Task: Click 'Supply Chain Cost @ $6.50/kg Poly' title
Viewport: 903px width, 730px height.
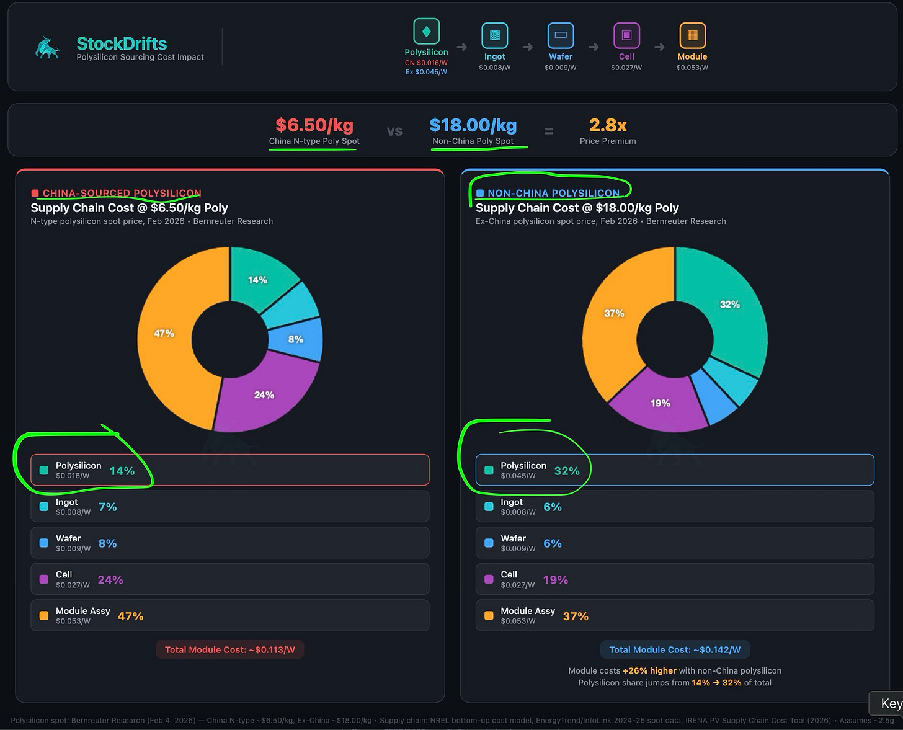Action: point(129,208)
